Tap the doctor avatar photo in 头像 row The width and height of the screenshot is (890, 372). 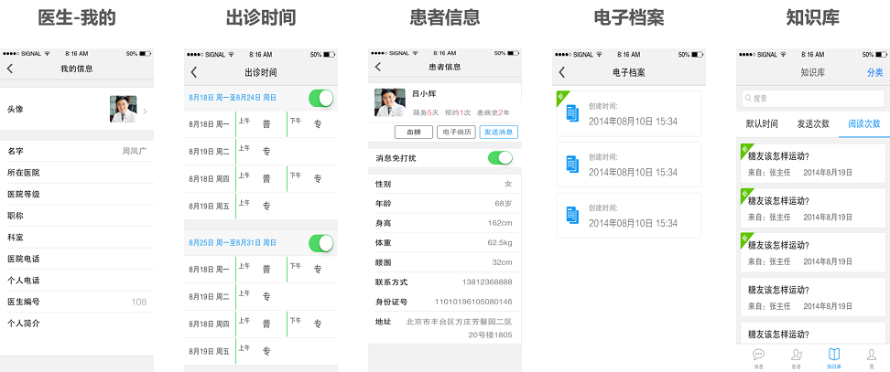[x=123, y=109]
